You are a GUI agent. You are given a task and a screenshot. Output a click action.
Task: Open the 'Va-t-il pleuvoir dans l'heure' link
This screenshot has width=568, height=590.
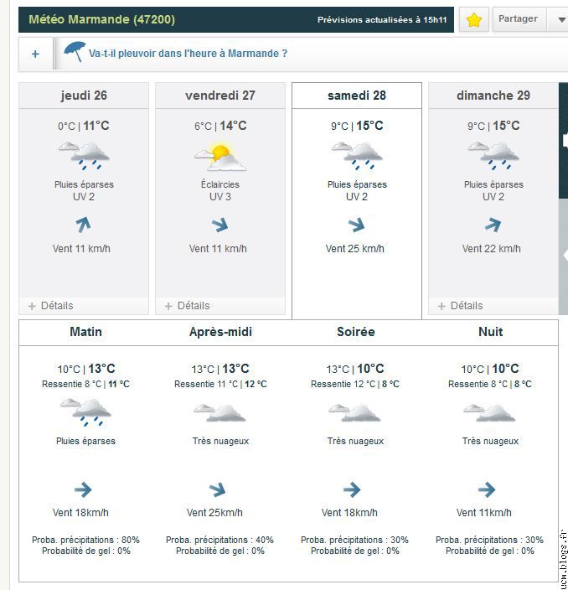(x=188, y=54)
